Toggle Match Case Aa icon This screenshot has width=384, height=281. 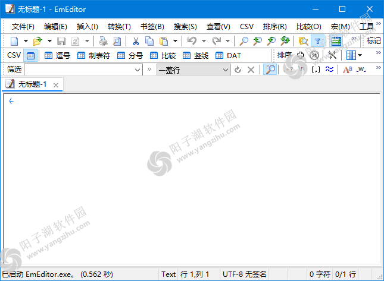[x=348, y=70]
